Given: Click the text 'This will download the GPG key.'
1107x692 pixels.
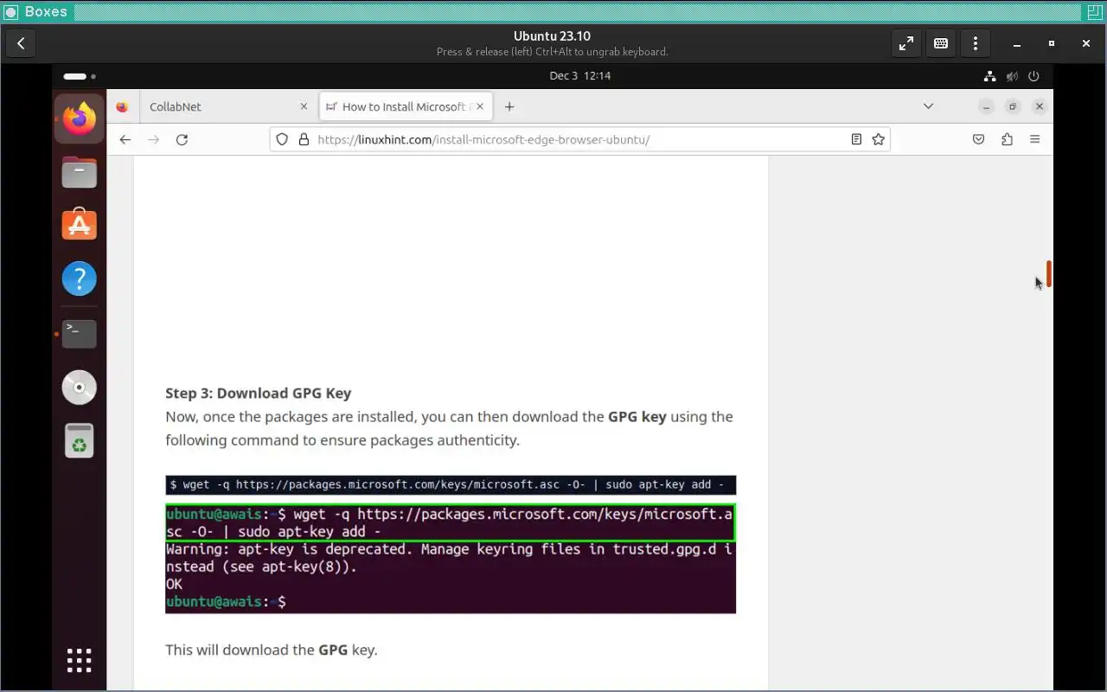Looking at the screenshot, I should tap(272, 650).
